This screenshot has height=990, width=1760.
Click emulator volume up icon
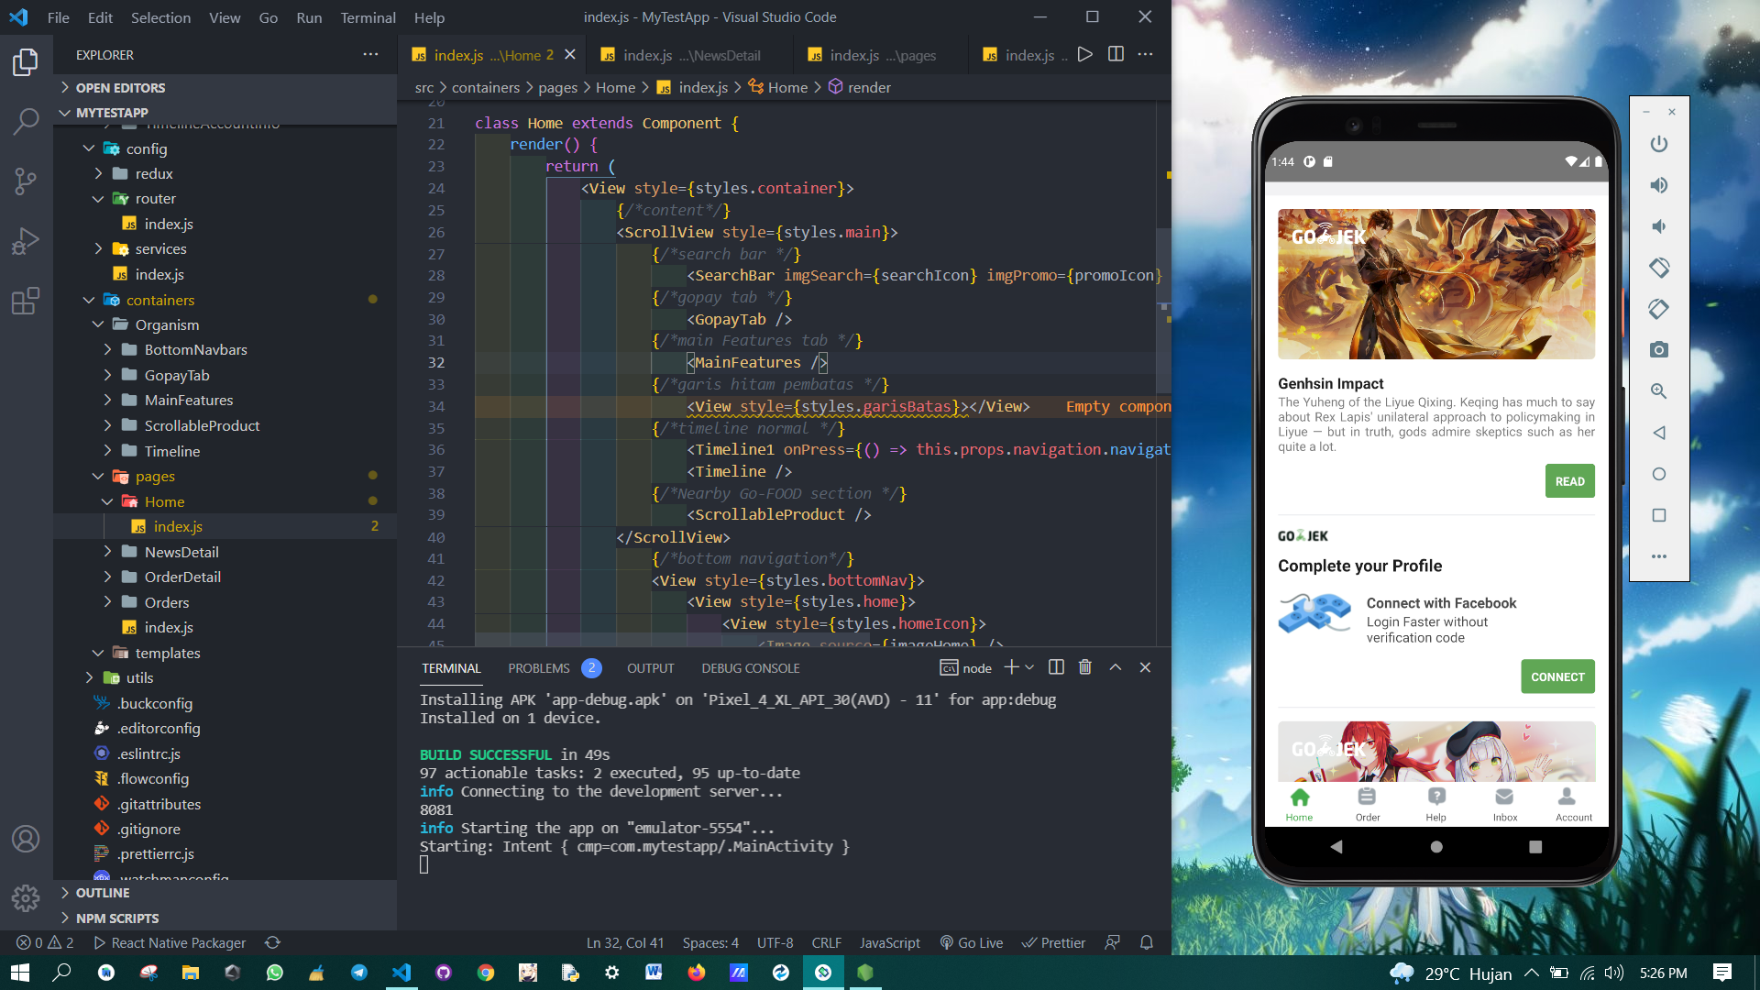[1658, 185]
